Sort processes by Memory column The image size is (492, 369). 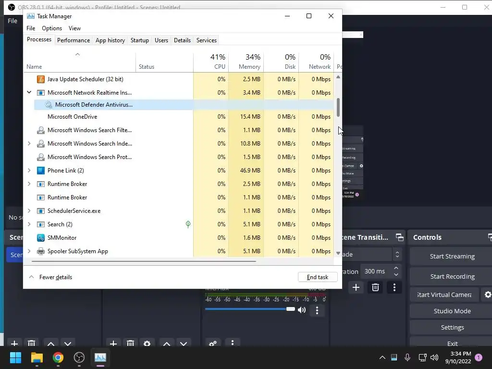[246, 61]
